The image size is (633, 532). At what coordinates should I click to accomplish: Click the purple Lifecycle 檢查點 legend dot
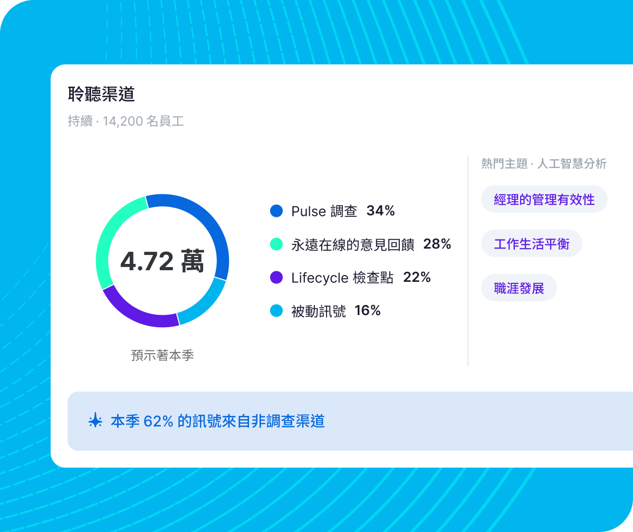tap(276, 278)
